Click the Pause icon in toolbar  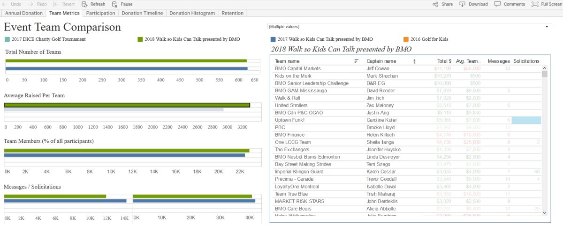(x=114, y=4)
